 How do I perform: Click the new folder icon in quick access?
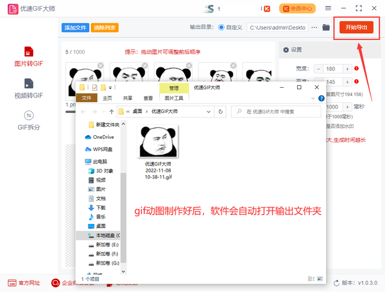pyautogui.click(x=103, y=87)
